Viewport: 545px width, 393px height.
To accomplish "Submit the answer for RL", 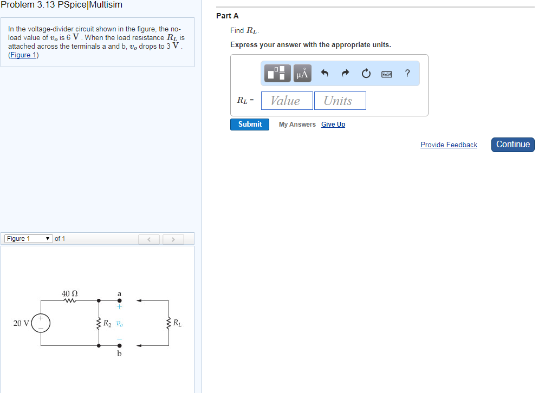I will [249, 124].
